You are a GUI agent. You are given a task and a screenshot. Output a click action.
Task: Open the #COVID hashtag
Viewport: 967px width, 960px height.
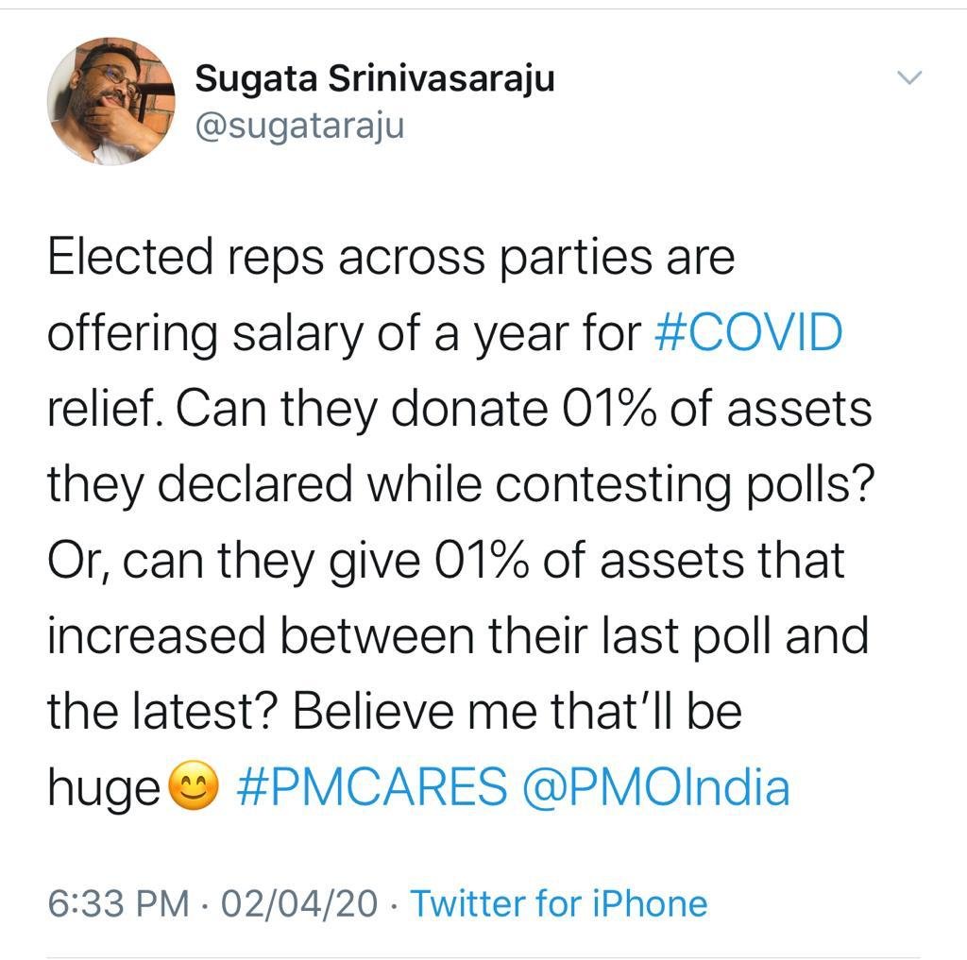tap(747, 333)
